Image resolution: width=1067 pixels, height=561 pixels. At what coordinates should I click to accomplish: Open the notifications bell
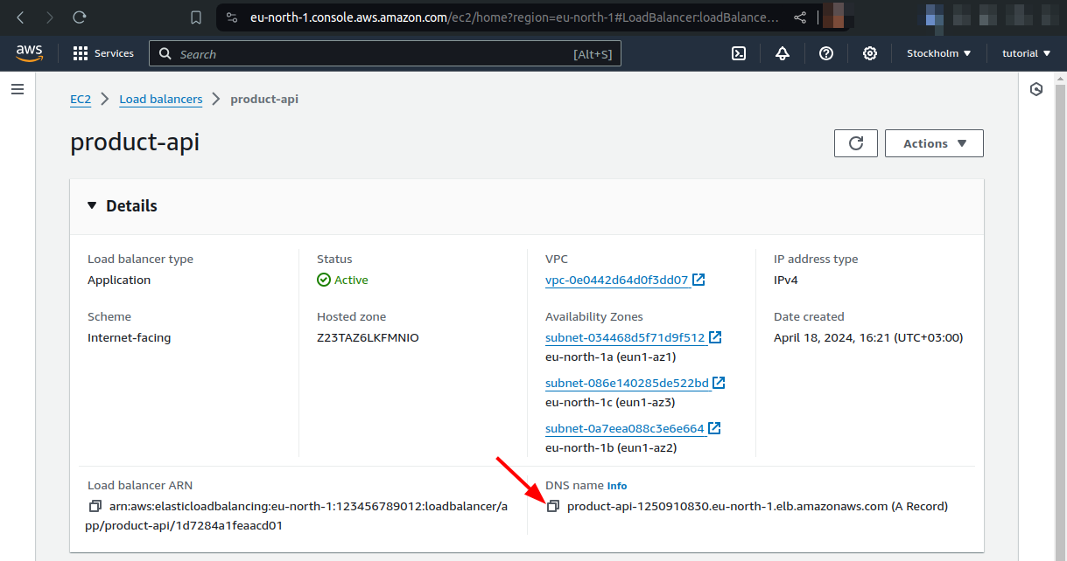click(x=783, y=53)
